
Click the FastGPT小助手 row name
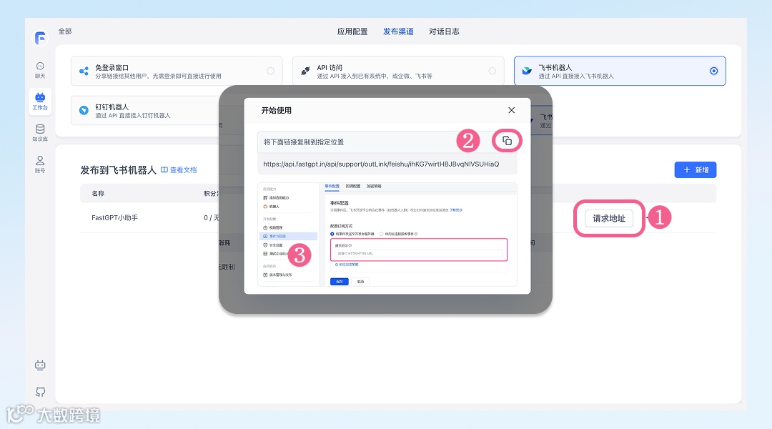(x=114, y=217)
